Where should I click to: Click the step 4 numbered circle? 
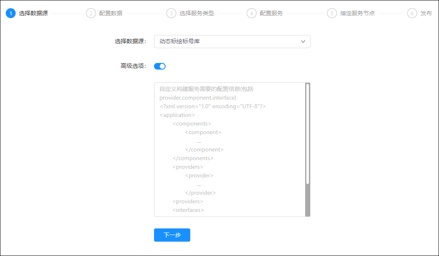click(251, 13)
